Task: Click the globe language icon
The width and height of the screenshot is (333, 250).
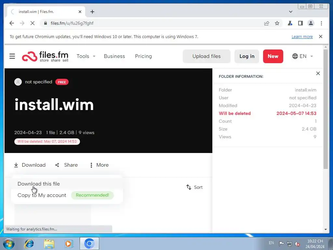Action: click(x=295, y=56)
